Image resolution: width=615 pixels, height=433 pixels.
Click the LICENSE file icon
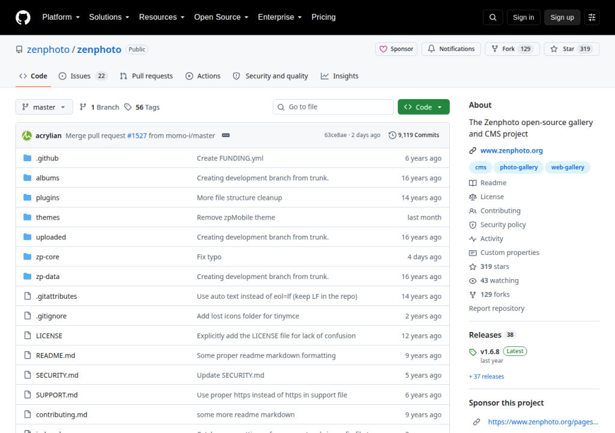[x=27, y=336]
